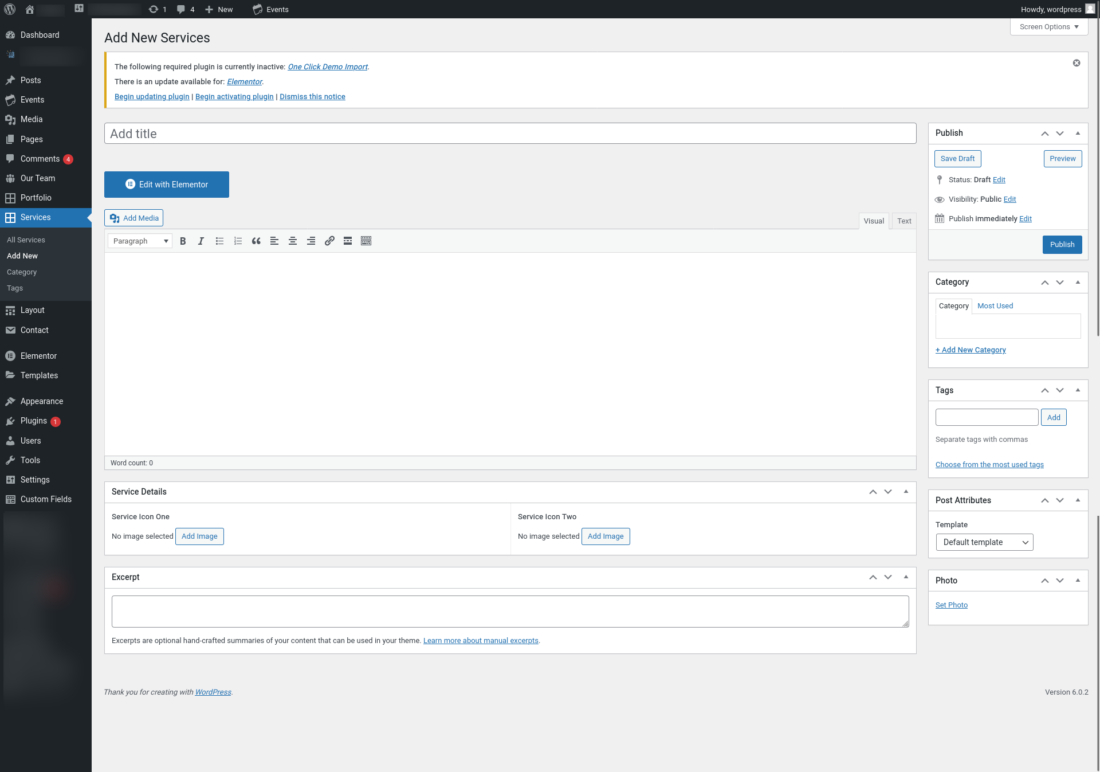Switch editor to Text tab
Viewport: 1100px width, 772px height.
click(904, 221)
